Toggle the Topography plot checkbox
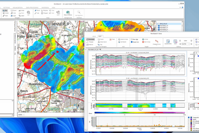The image size is (199, 133). (189, 117)
